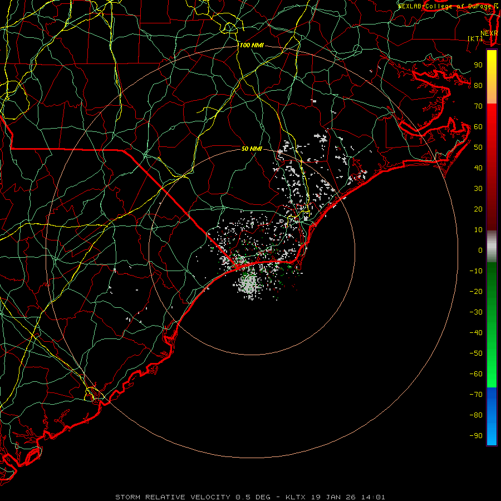
Task: Click the "KLTX 19 JAN 26 14:01" timestamp
Action: click(x=336, y=497)
